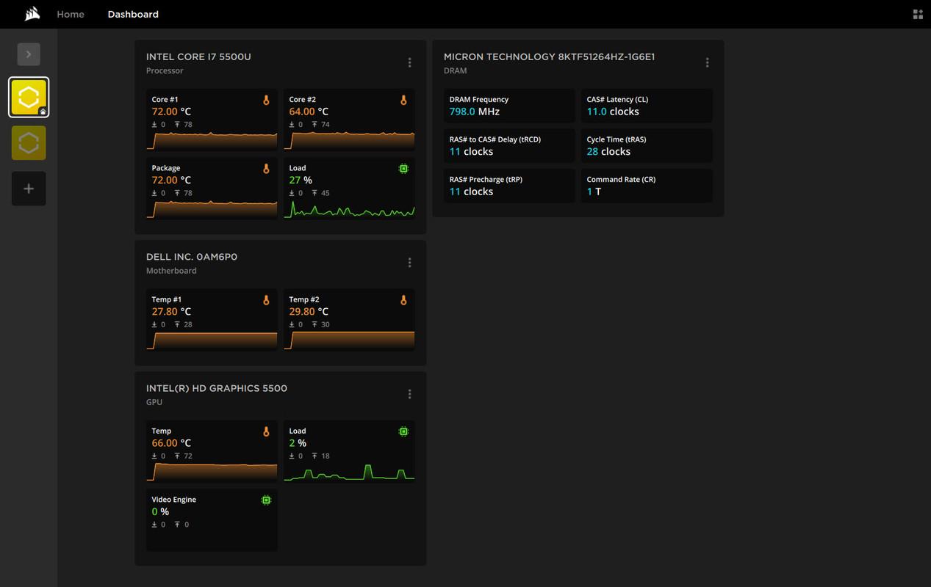
Task: Click the thermometer icon in GPU Temp tile
Action: (266, 431)
